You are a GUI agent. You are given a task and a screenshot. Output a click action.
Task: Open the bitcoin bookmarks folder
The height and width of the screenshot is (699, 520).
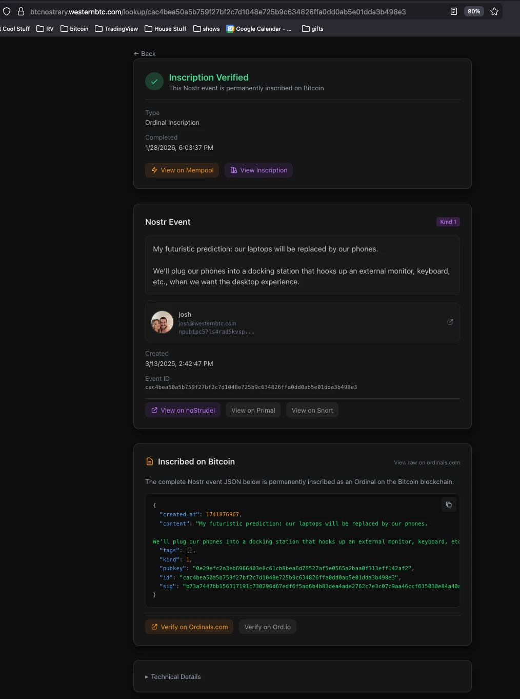[74, 29]
